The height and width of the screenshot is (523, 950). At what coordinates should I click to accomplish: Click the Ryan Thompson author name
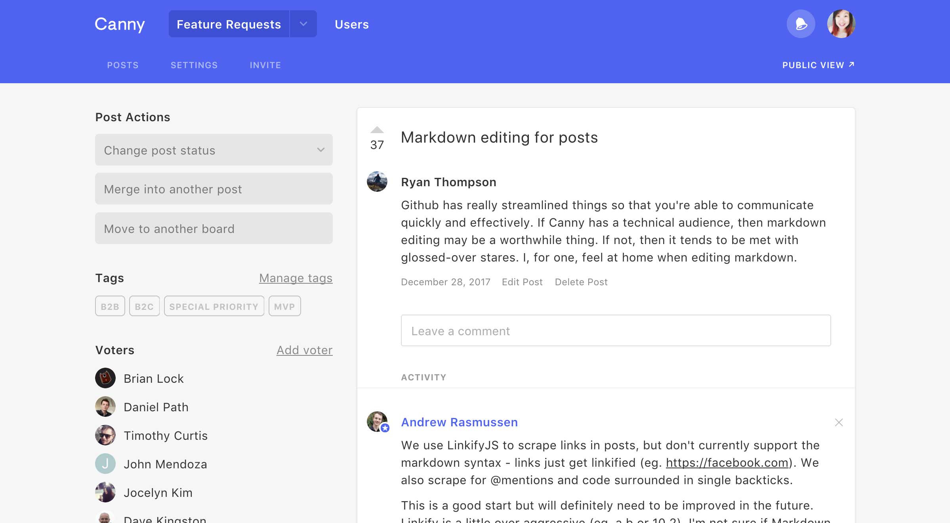[x=448, y=182]
